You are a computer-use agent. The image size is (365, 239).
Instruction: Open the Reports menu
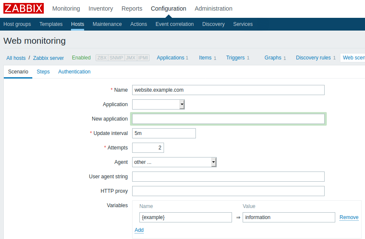[x=132, y=8]
